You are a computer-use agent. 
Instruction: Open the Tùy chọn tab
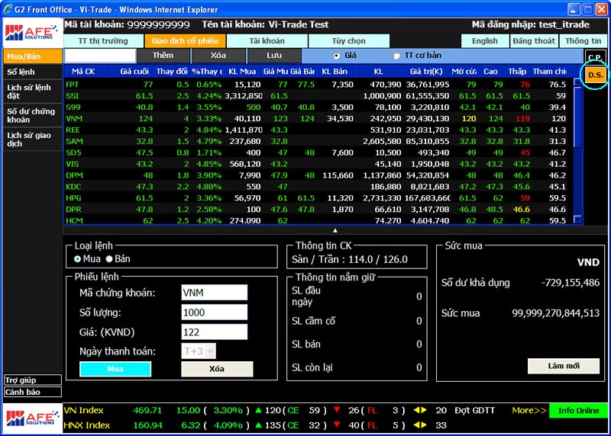pyautogui.click(x=349, y=41)
